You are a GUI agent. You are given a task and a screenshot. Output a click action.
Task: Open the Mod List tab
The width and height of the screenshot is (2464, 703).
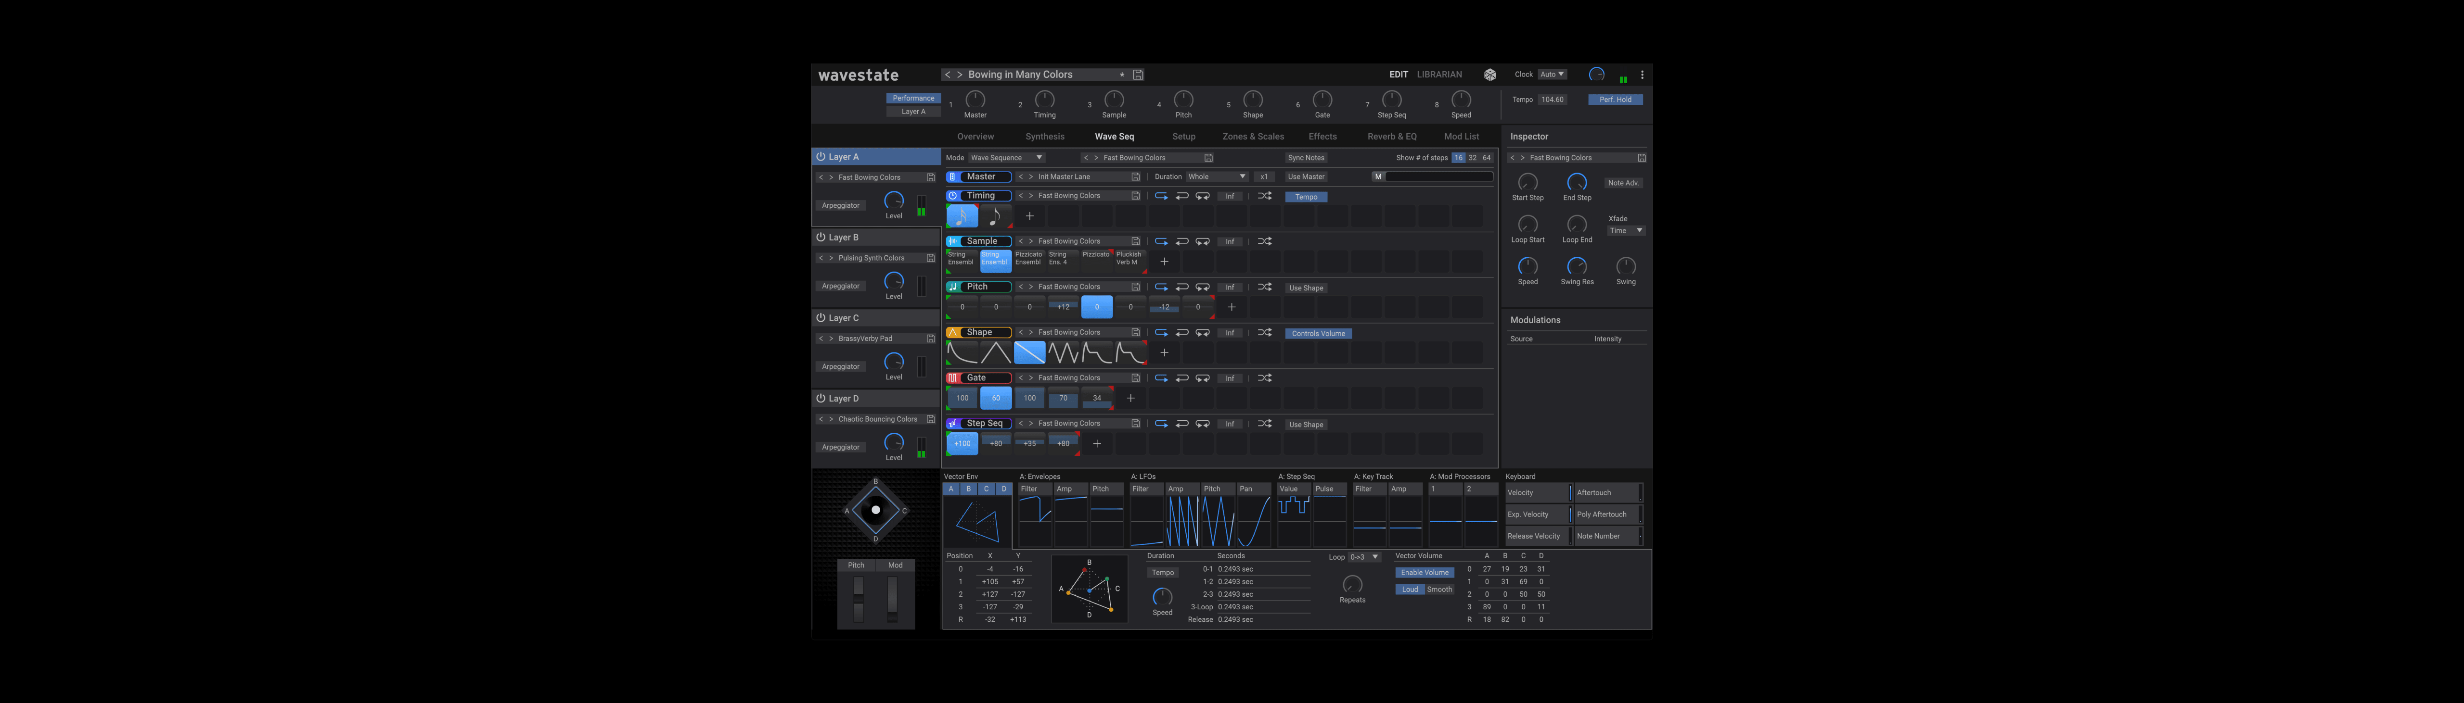(1462, 137)
